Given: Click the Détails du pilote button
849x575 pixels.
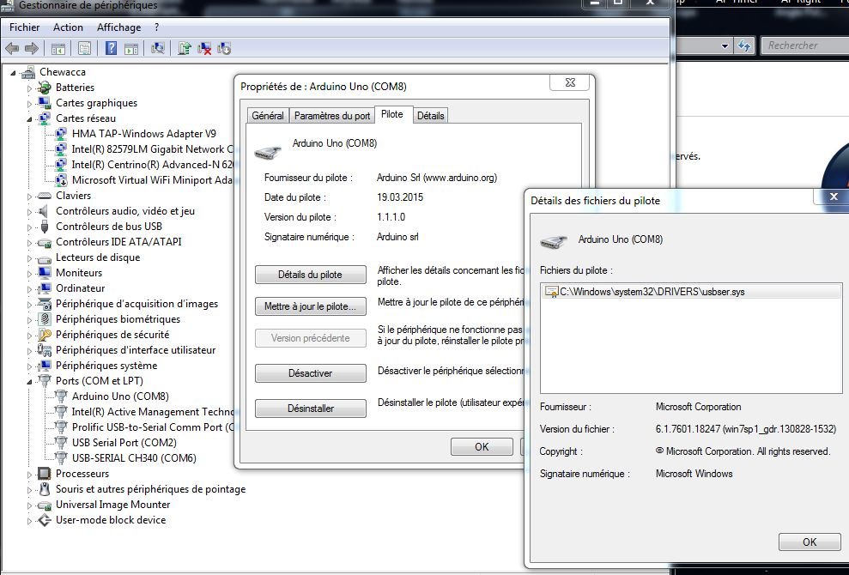Looking at the screenshot, I should 310,275.
